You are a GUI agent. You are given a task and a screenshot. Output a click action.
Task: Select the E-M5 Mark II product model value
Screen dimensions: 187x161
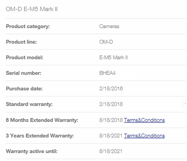[113, 58]
